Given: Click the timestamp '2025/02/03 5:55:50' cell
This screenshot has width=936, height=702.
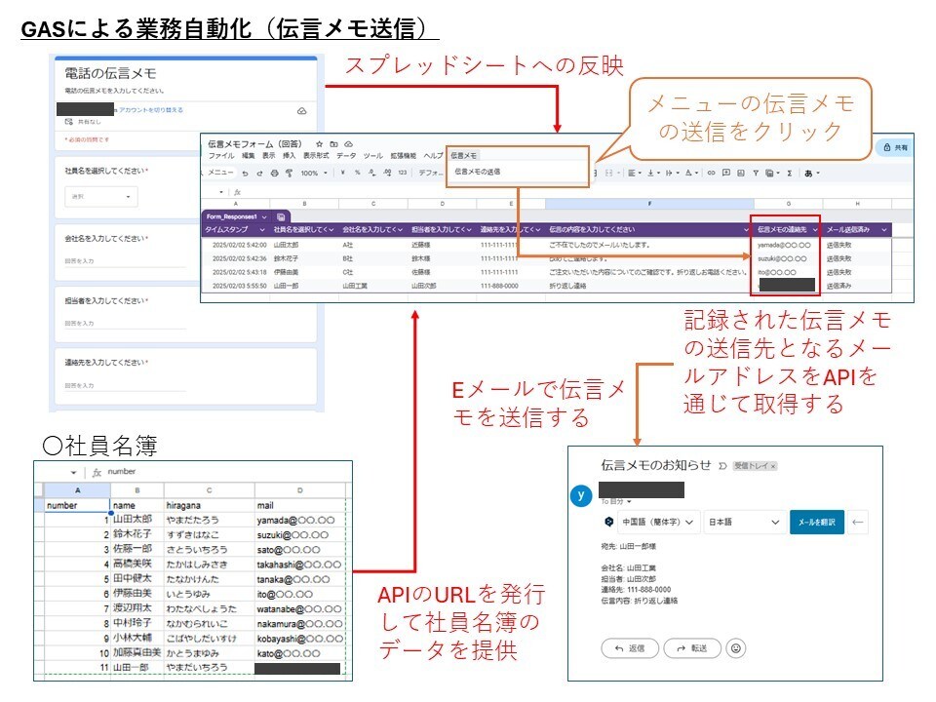Looking at the screenshot, I should click(x=236, y=286).
